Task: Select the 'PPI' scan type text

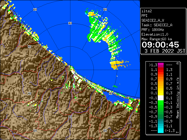Action: tap(144, 16)
